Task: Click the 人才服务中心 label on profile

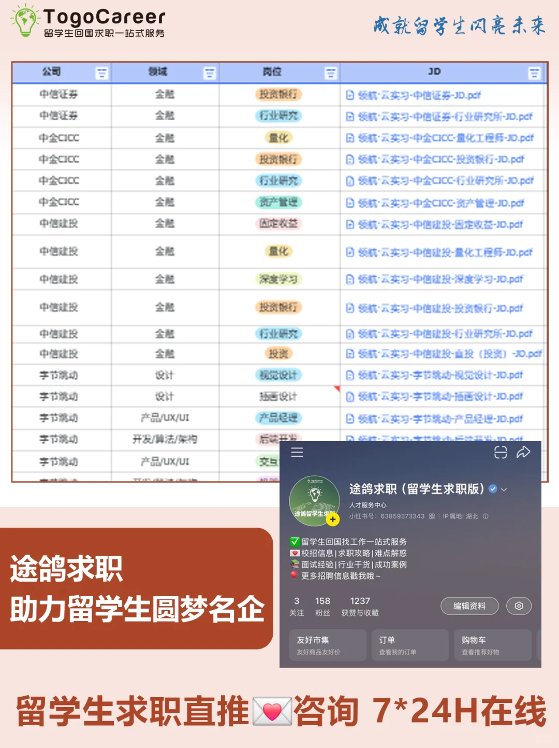Action: tap(367, 505)
